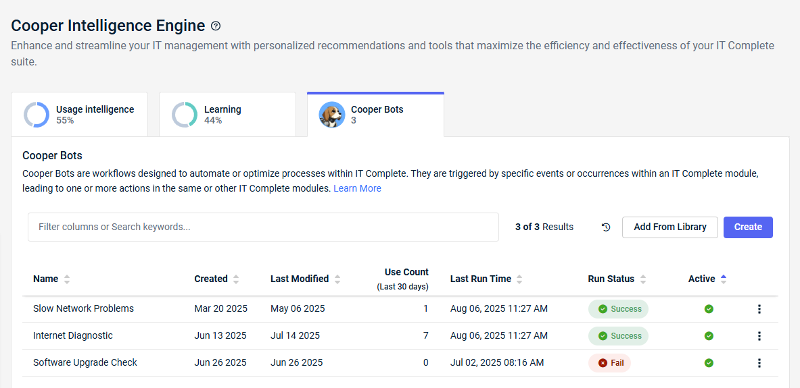Click the Fail status badge
This screenshot has height=388, width=800.
(610, 363)
